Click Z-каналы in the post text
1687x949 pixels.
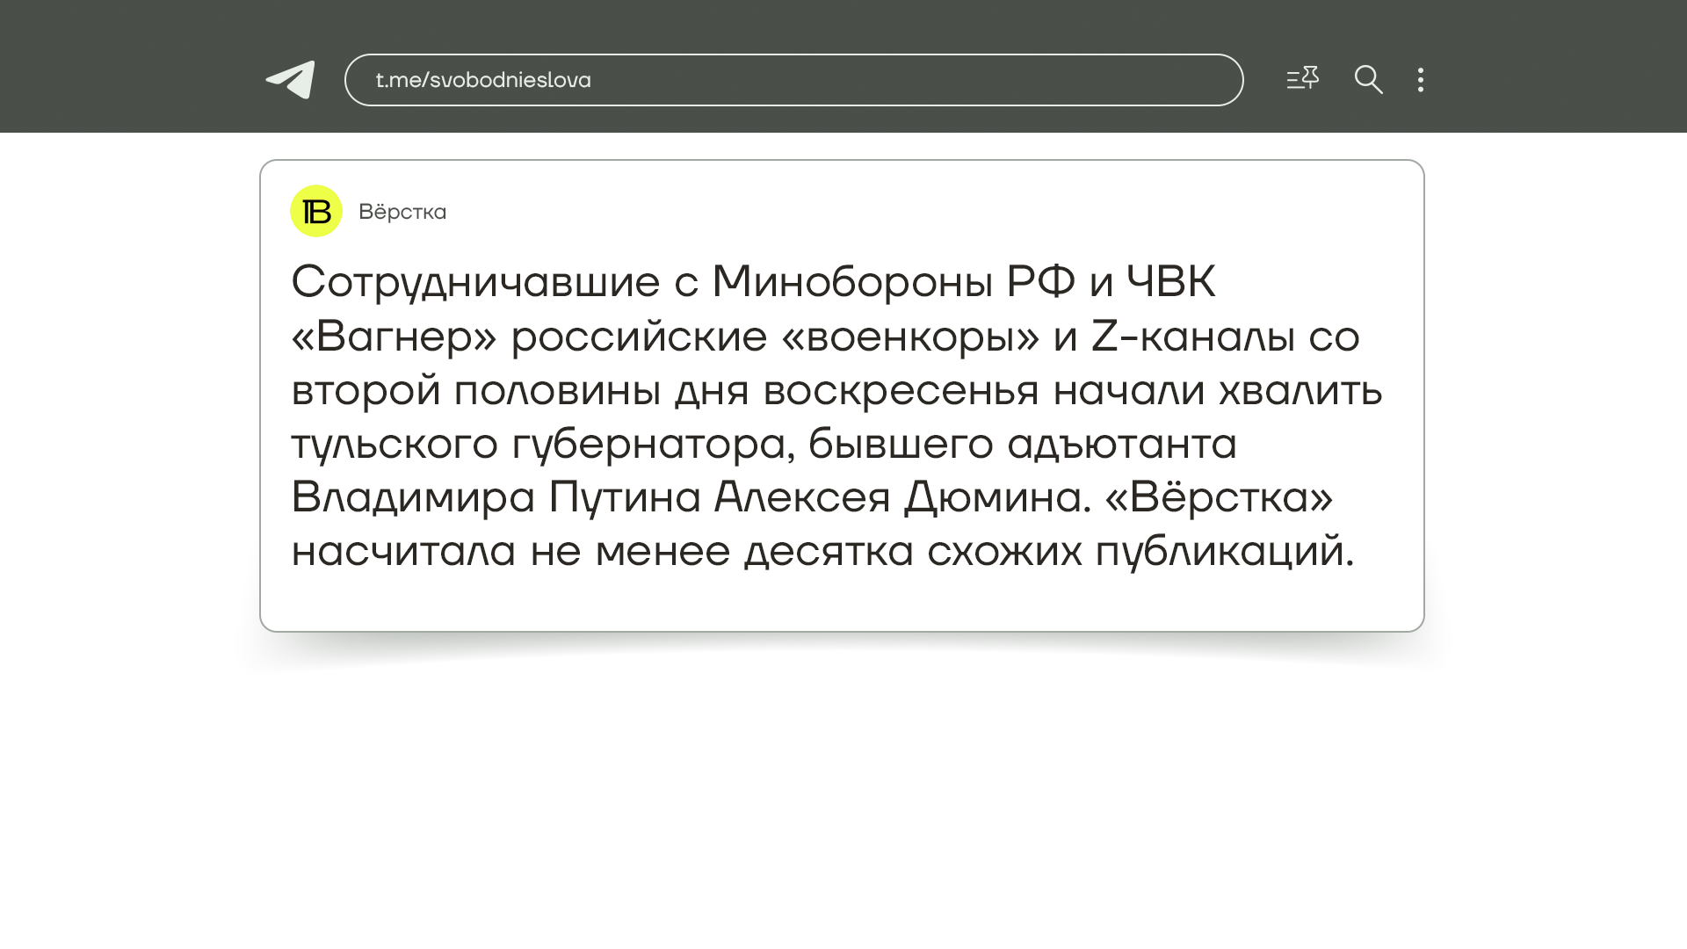[x=1192, y=337]
